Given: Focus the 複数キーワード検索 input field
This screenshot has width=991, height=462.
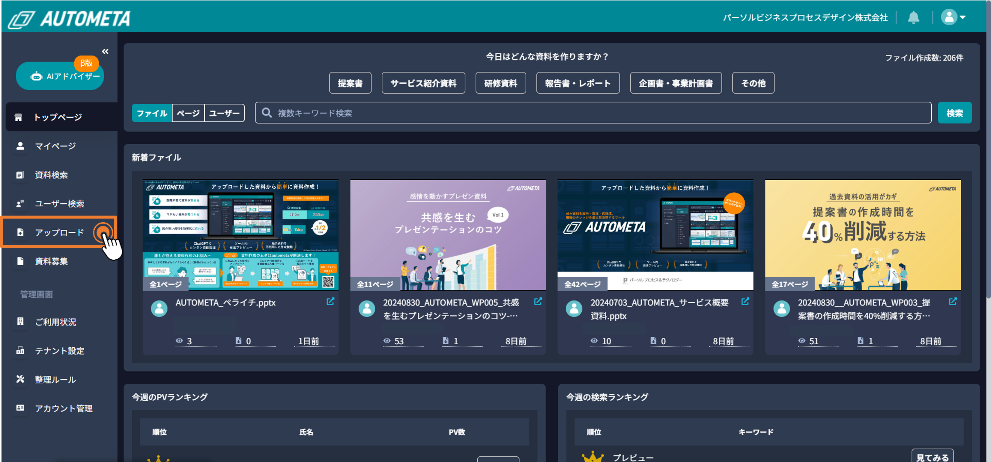Looking at the screenshot, I should pos(593,113).
